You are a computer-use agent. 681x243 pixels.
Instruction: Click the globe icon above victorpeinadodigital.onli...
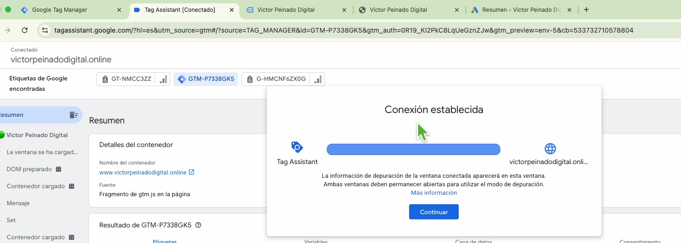[x=550, y=149]
